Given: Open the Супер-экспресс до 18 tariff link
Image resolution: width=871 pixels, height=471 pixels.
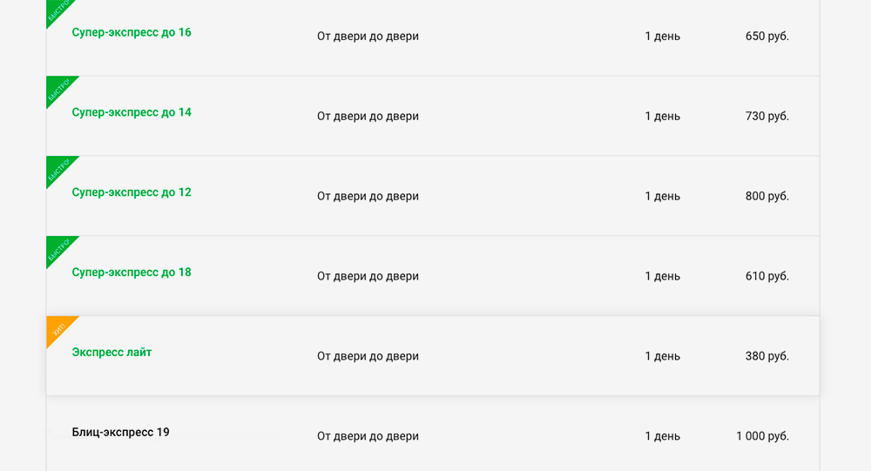Looking at the screenshot, I should click(132, 273).
